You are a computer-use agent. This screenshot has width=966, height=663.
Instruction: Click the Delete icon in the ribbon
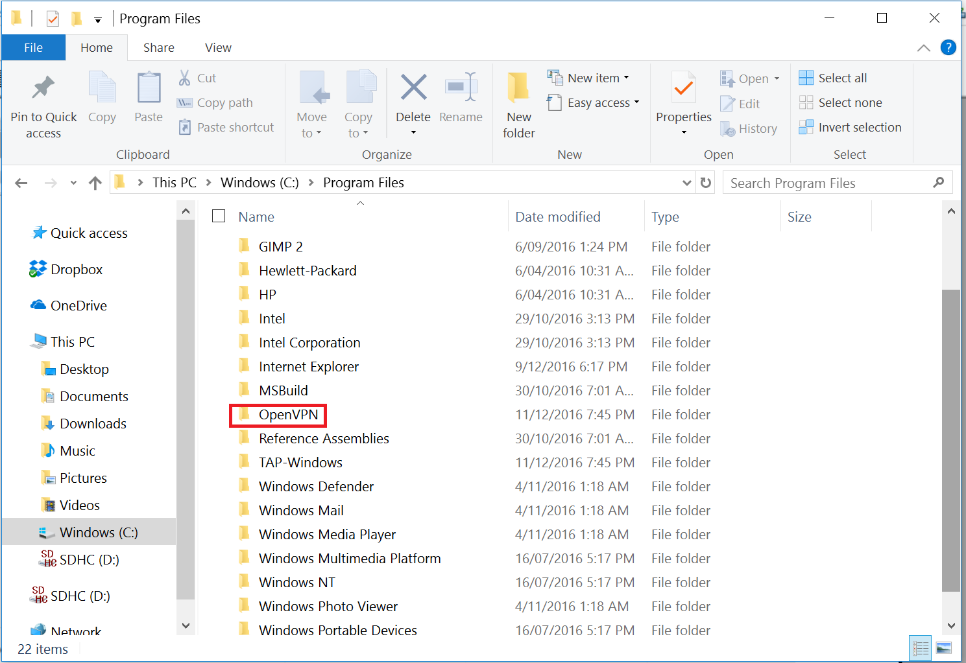[413, 88]
